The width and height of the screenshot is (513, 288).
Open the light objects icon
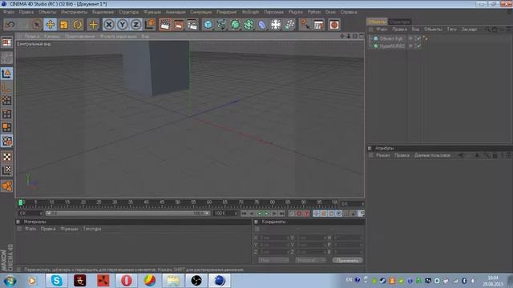coord(289,25)
